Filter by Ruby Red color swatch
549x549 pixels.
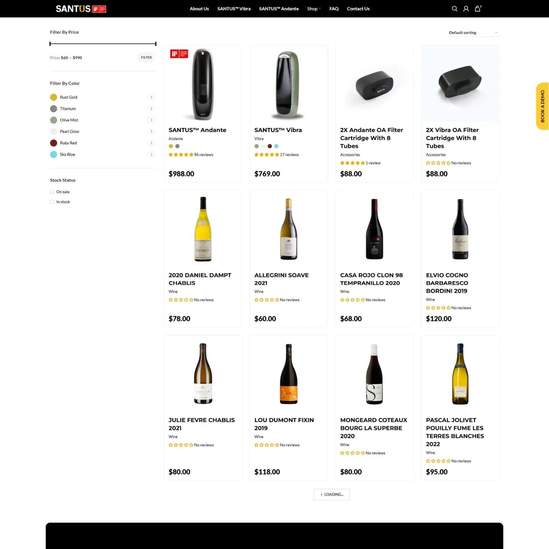point(54,143)
